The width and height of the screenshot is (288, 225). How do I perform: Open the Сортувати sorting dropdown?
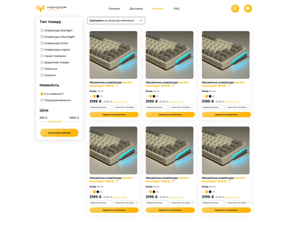point(116,21)
